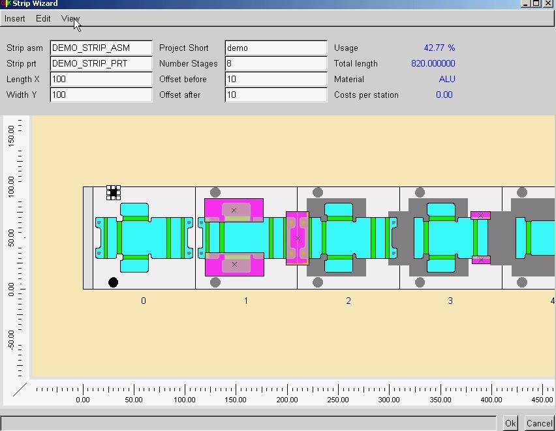556x431 pixels.
Task: Click the status bar message field
Action: click(248, 423)
